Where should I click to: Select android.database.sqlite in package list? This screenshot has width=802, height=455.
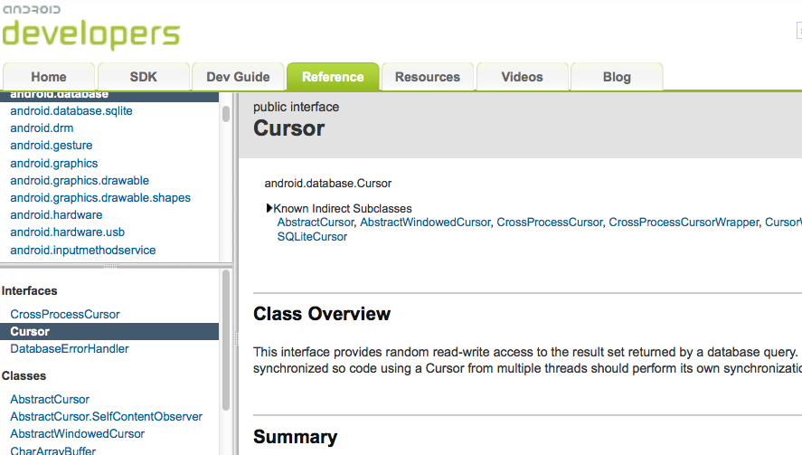(71, 111)
